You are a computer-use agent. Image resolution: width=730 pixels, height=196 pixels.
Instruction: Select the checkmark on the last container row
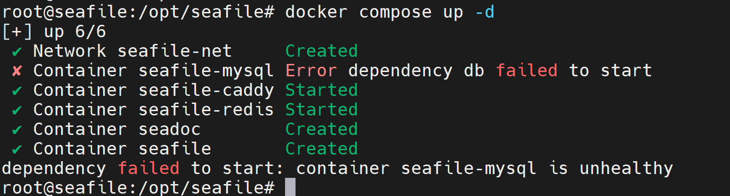[x=17, y=149]
